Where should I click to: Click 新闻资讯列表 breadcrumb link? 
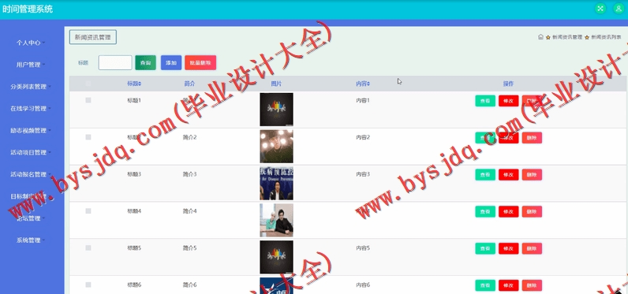[606, 37]
